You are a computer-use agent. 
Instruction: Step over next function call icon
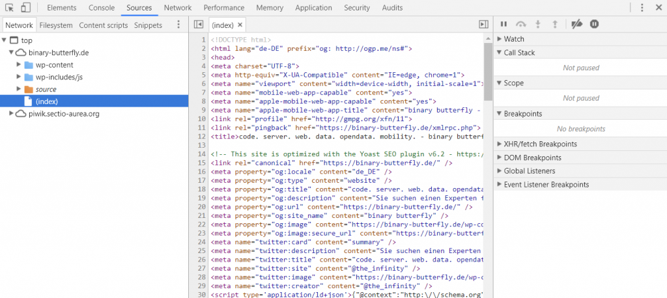coord(520,25)
